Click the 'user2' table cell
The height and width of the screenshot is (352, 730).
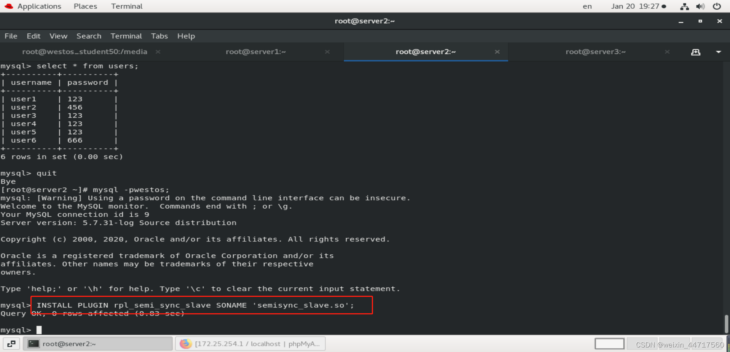[24, 107]
